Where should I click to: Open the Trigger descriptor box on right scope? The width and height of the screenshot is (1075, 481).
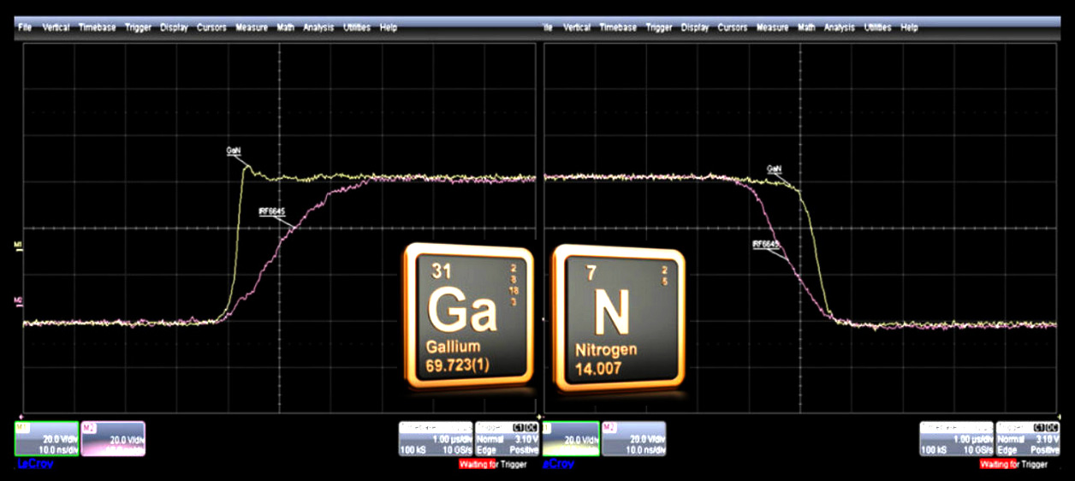[1027, 438]
